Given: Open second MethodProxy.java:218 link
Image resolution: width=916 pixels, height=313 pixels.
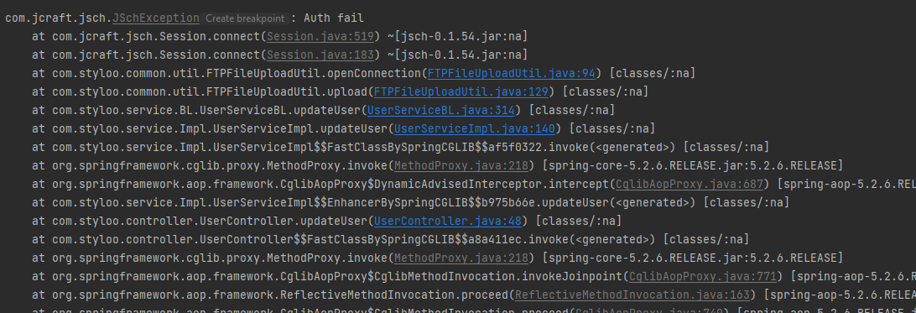Looking at the screenshot, I should tap(461, 258).
